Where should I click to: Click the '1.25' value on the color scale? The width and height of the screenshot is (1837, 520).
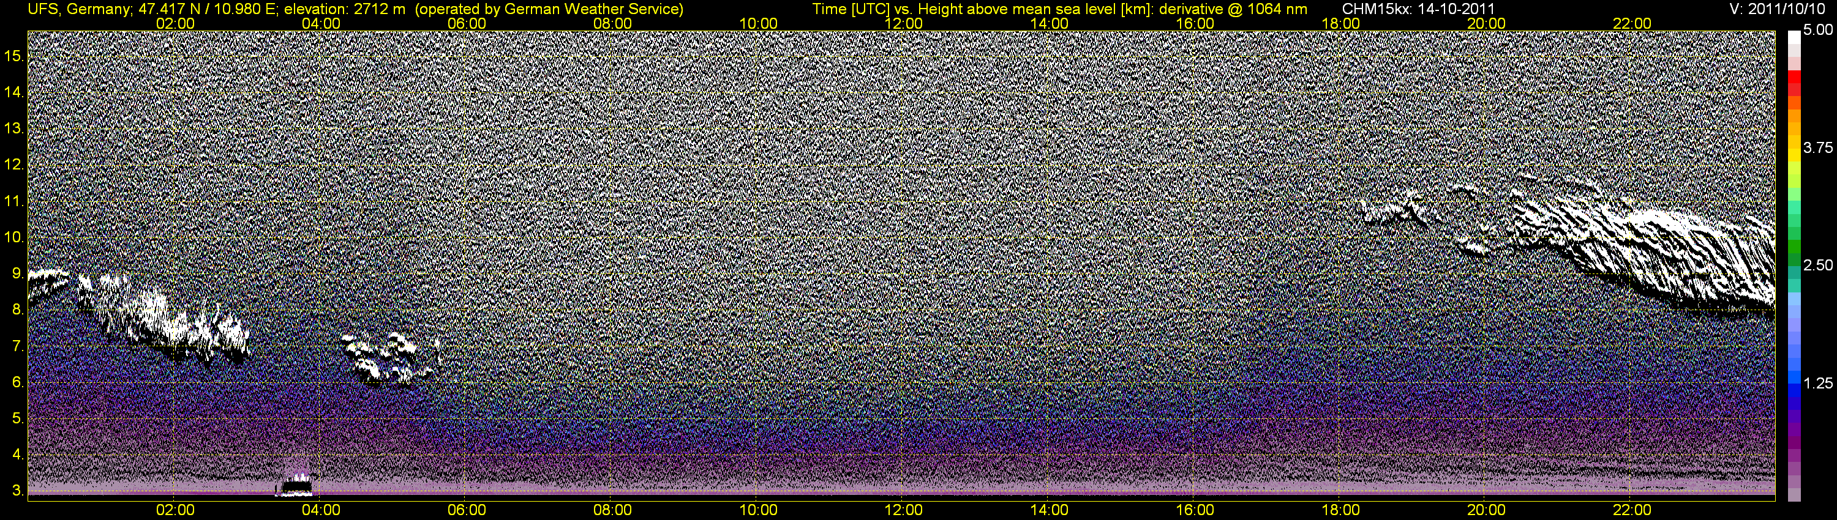[x=1818, y=383]
